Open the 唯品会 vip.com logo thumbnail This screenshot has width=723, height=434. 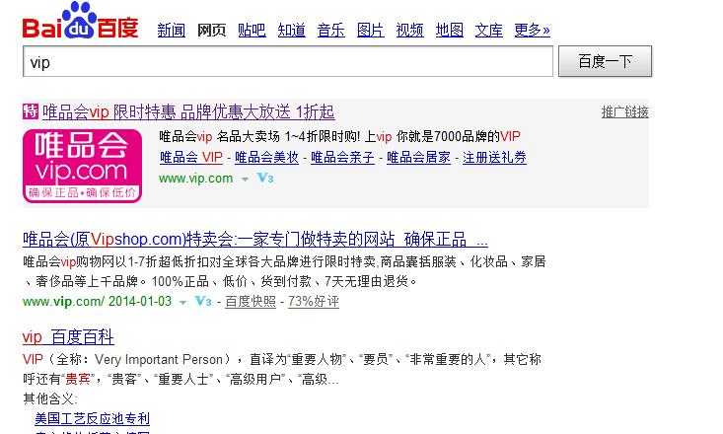coord(82,166)
